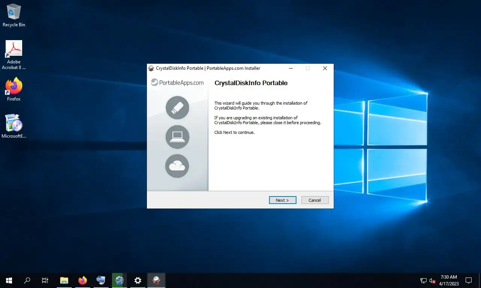Open File Explorer from the taskbar
Image resolution: width=481 pixels, height=288 pixels.
(64, 280)
